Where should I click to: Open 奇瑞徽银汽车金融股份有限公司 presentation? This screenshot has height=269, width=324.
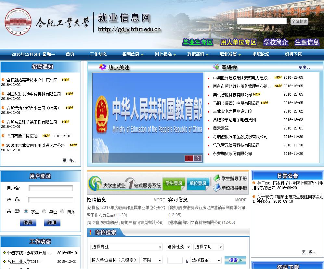[240, 137]
